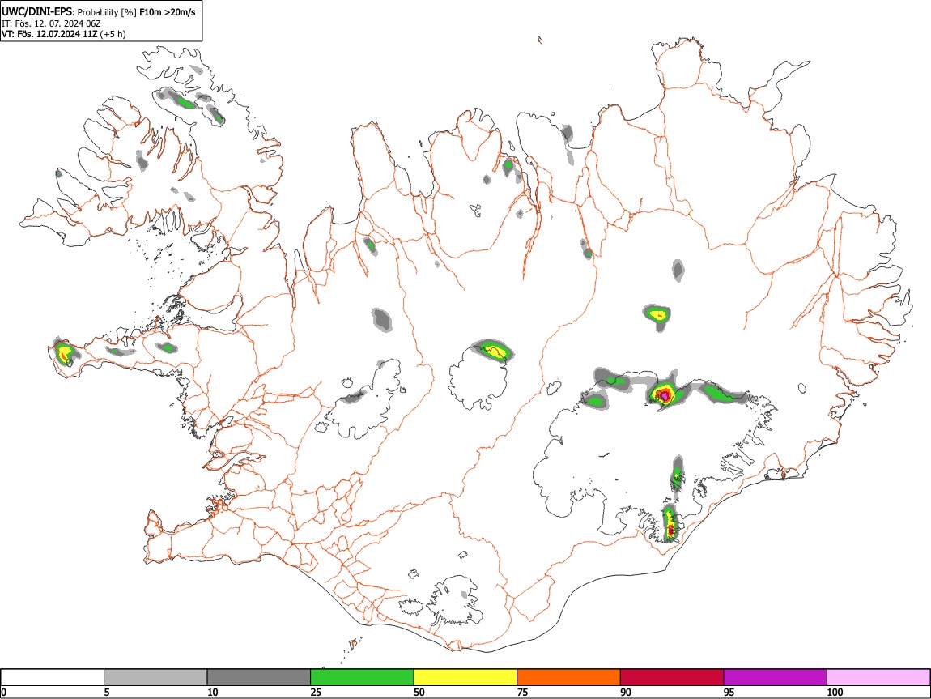
Task: Click the legend value "25"
Action: [316, 692]
